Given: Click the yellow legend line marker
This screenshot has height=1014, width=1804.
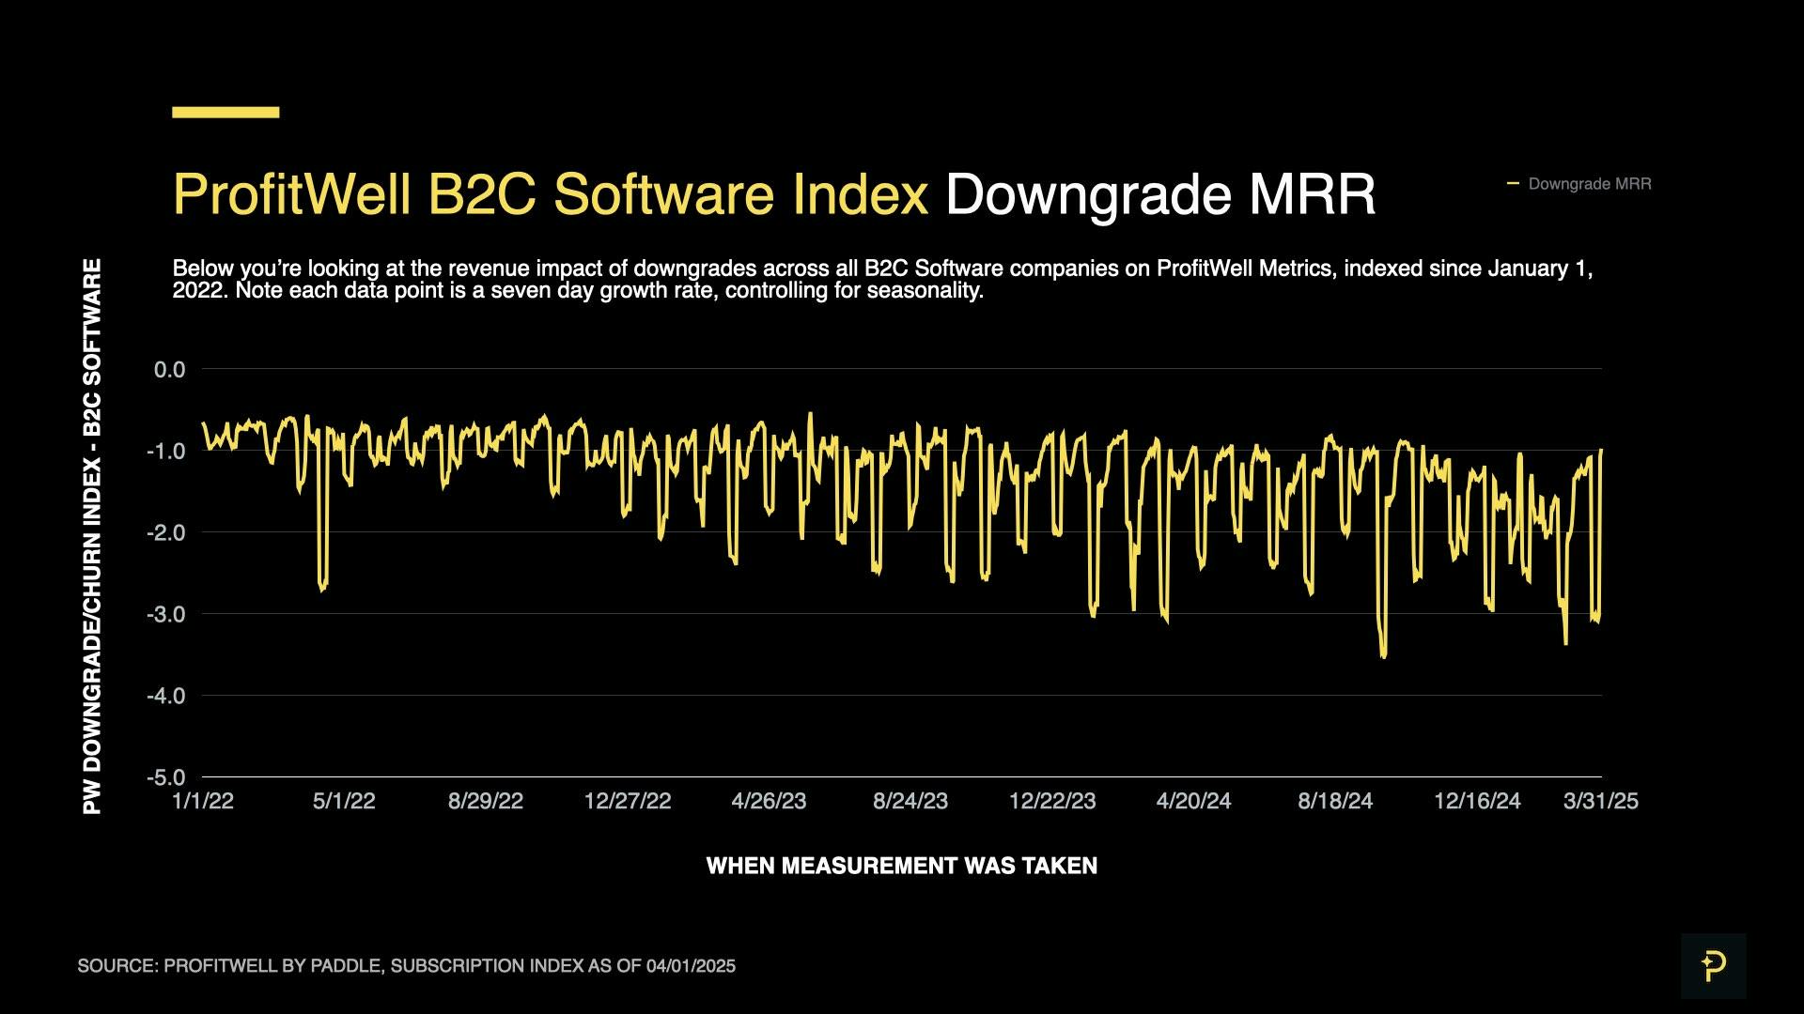Looking at the screenshot, I should (x=1513, y=183).
